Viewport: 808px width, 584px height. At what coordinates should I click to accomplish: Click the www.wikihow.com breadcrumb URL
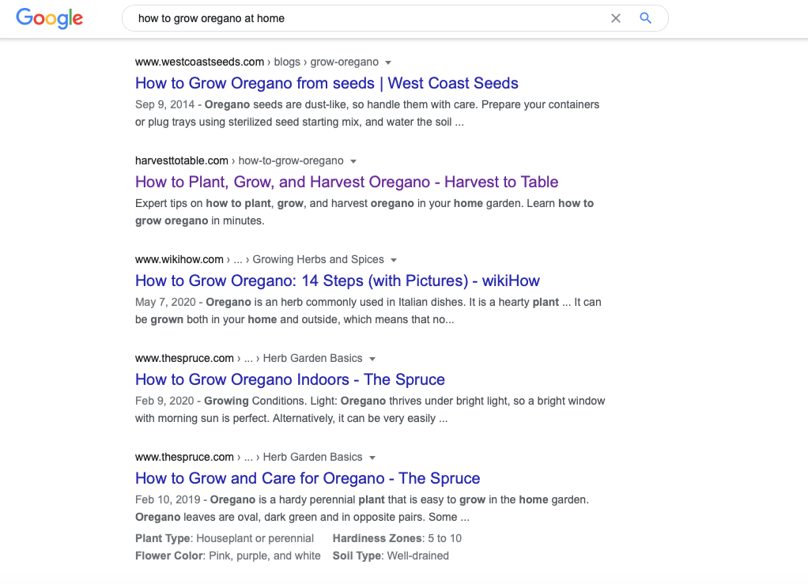[x=179, y=259]
